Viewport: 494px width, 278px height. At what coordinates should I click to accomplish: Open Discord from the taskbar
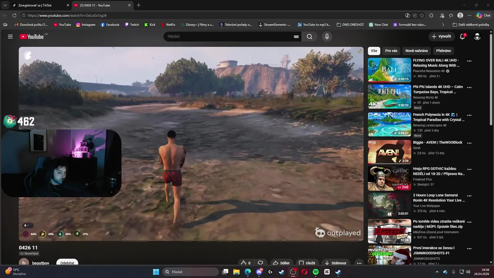pos(259,272)
